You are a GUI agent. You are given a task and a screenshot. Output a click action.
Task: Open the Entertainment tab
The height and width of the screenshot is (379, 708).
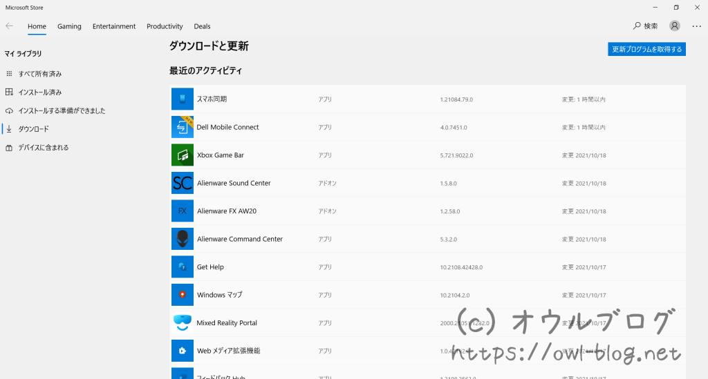(x=114, y=26)
